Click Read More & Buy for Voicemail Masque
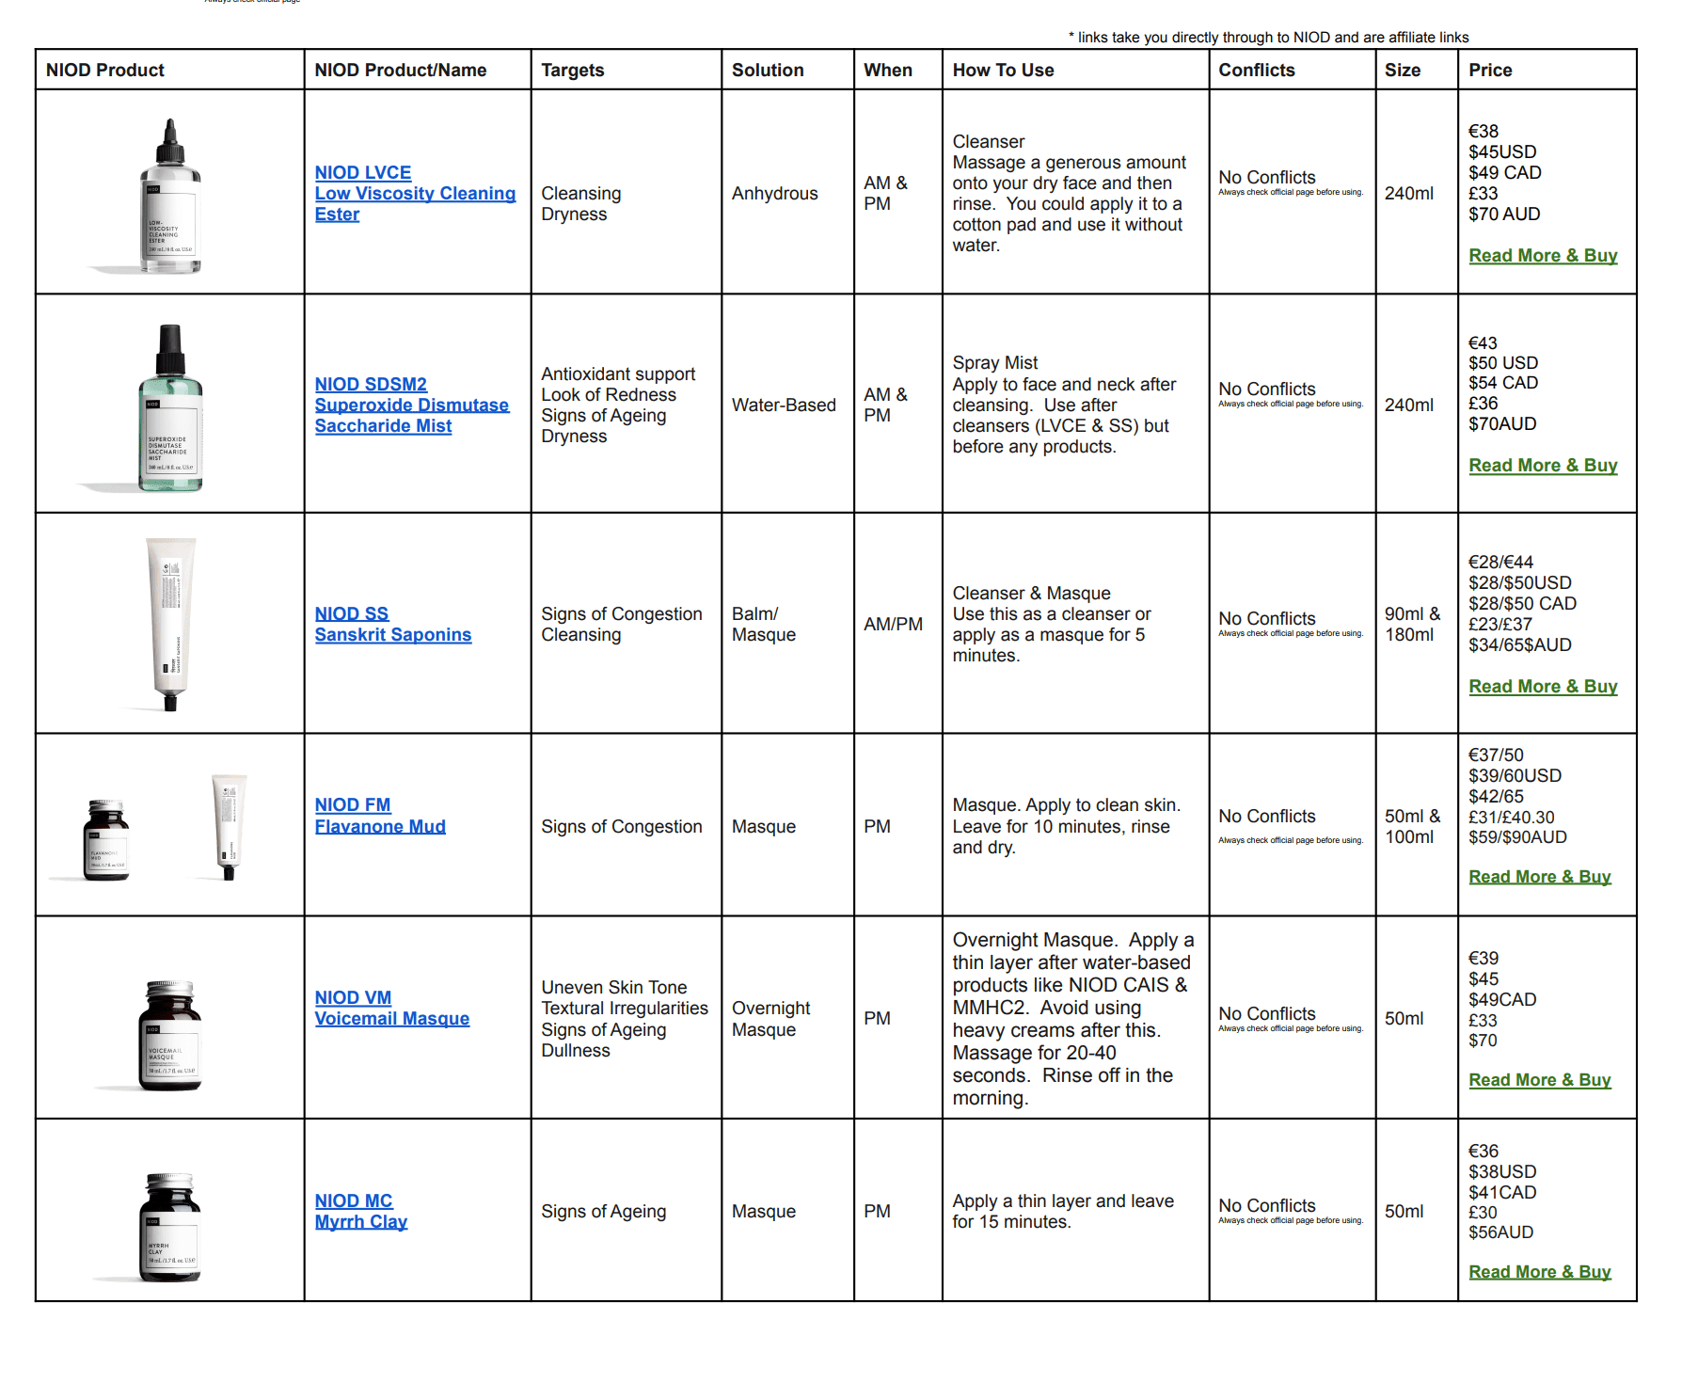The height and width of the screenshot is (1383, 1682). [1540, 1079]
